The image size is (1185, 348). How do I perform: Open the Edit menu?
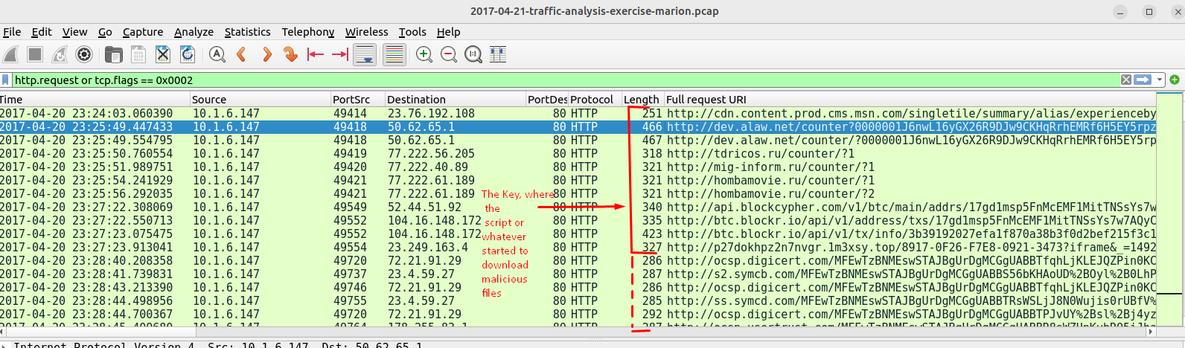[42, 32]
